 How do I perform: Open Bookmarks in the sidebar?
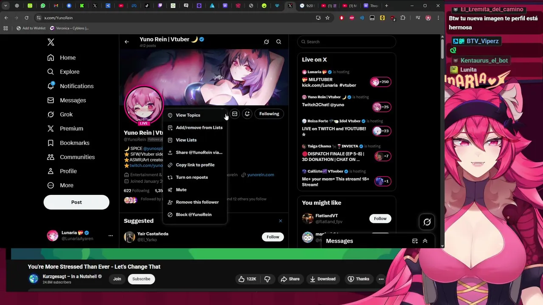(x=68, y=143)
